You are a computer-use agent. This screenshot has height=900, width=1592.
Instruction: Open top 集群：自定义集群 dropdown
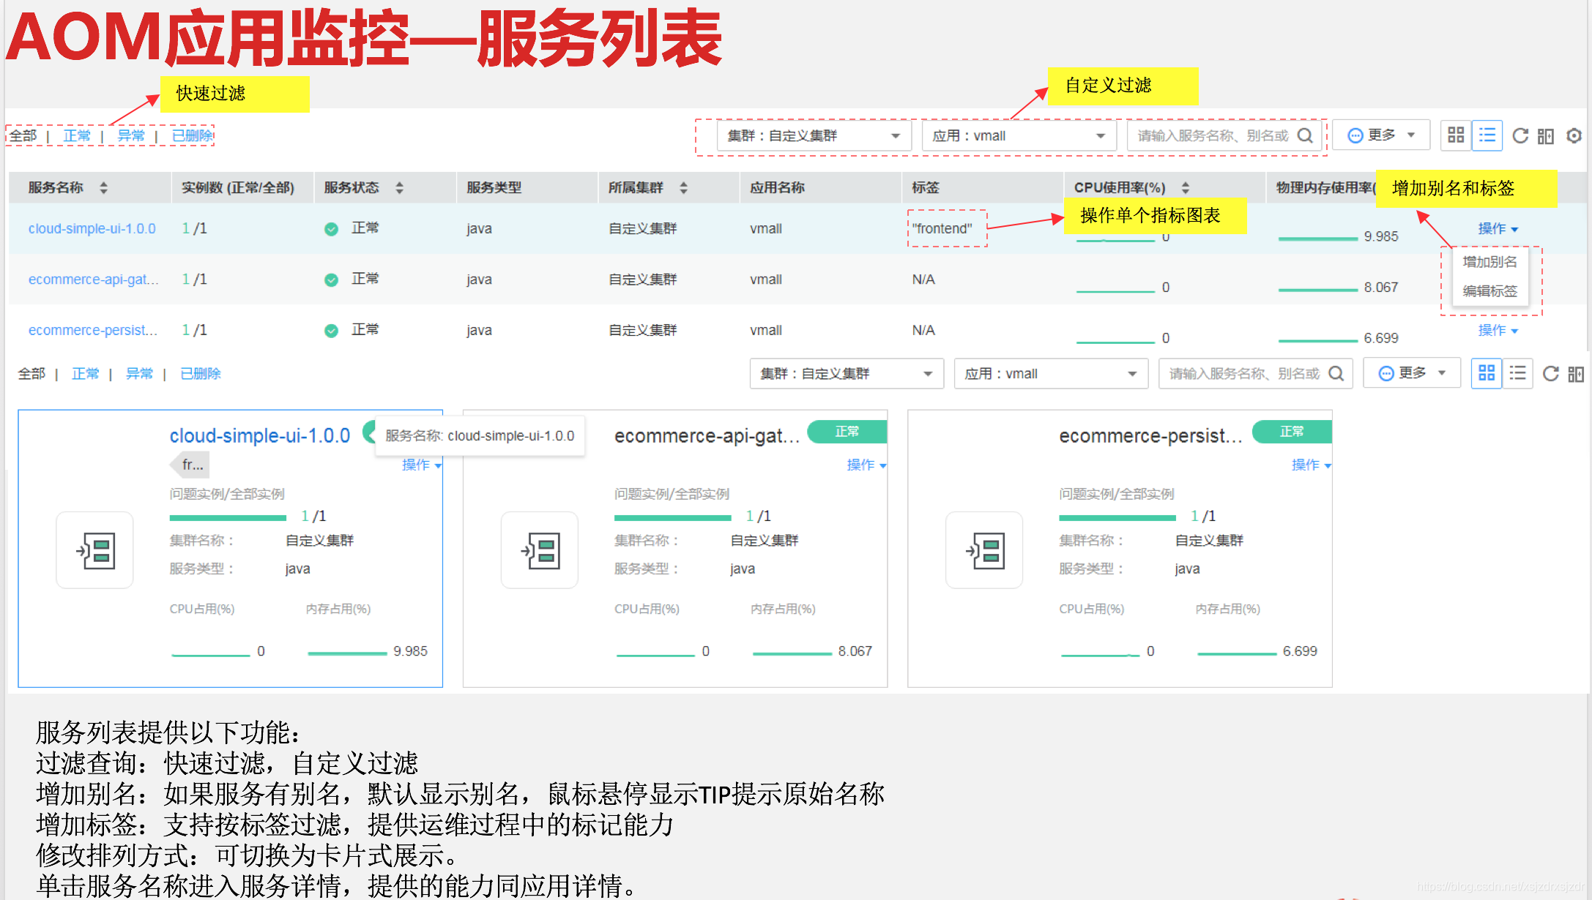814,136
